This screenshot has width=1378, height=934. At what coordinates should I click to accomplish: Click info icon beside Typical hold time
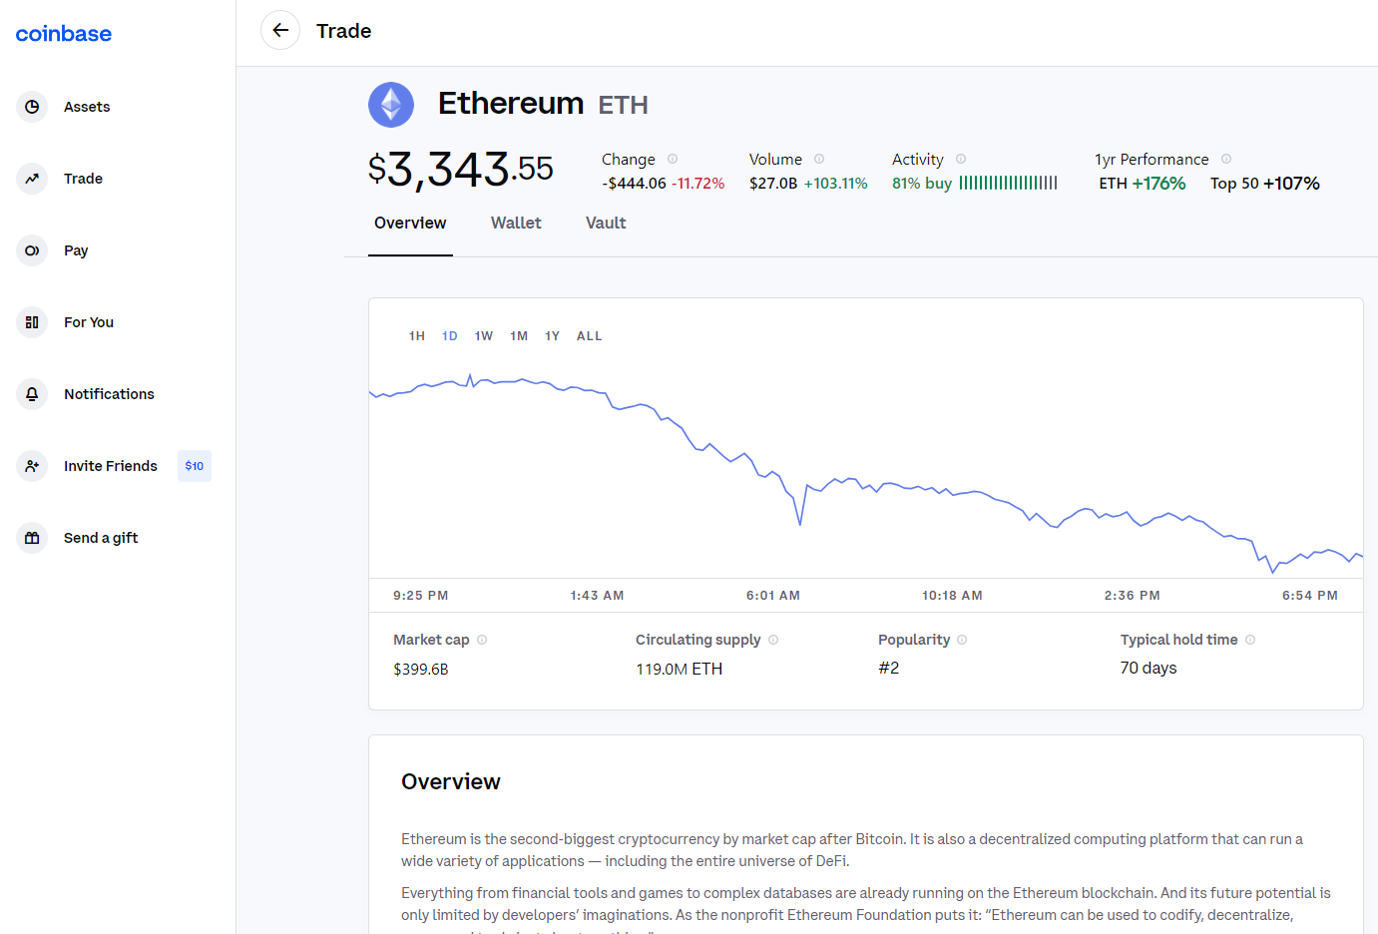click(1250, 640)
